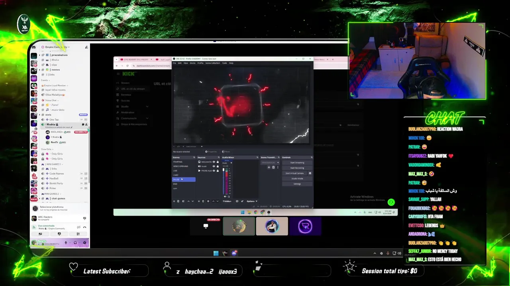510x286 pixels.
Task: Open source Filters button in OBS
Action: coord(226,151)
